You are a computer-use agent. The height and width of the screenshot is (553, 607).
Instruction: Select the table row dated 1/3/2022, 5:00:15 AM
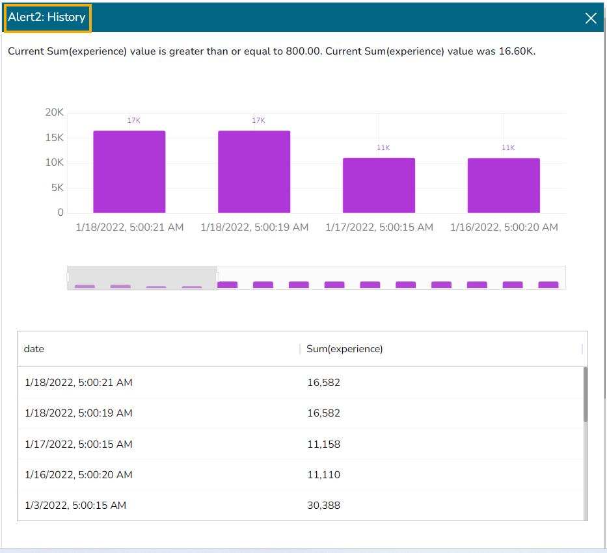[x=75, y=506]
